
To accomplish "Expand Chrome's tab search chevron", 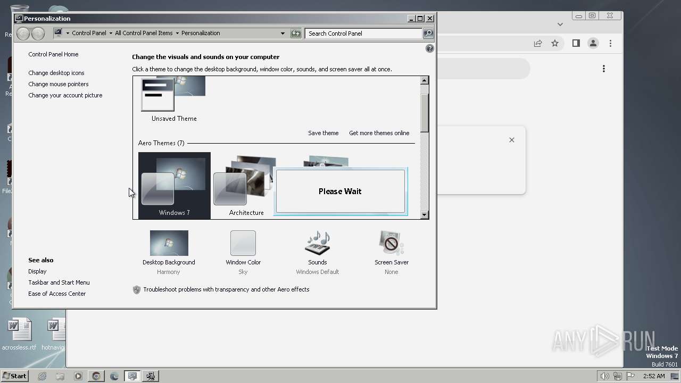I will (560, 24).
